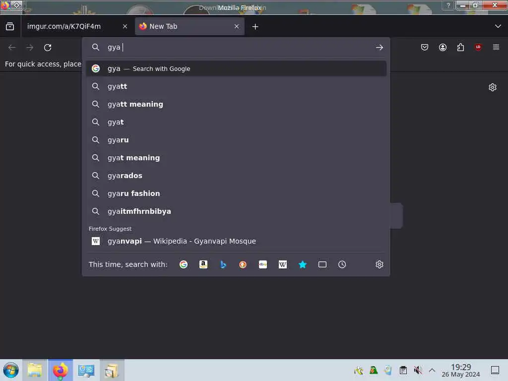
Task: Search this time with eBay
Action: (x=263, y=265)
